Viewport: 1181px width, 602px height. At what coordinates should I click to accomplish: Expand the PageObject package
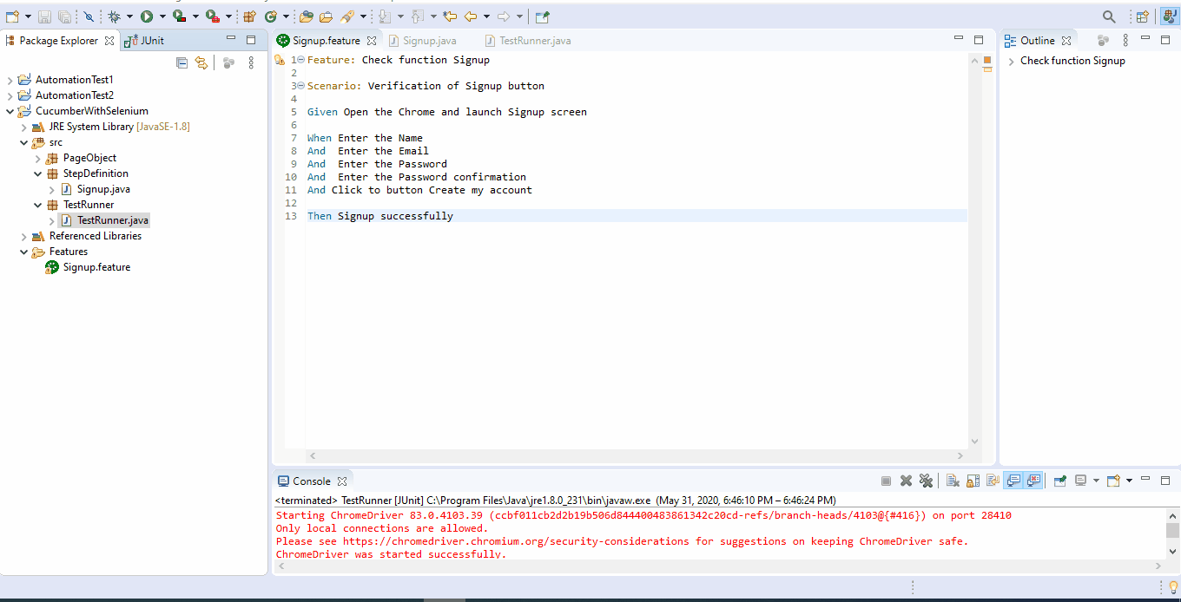(x=37, y=158)
